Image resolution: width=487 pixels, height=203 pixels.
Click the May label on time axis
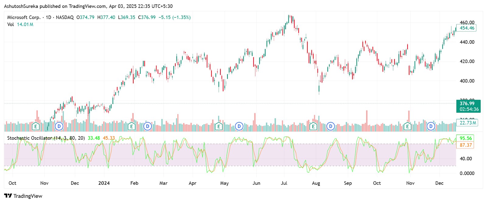point(224,183)
